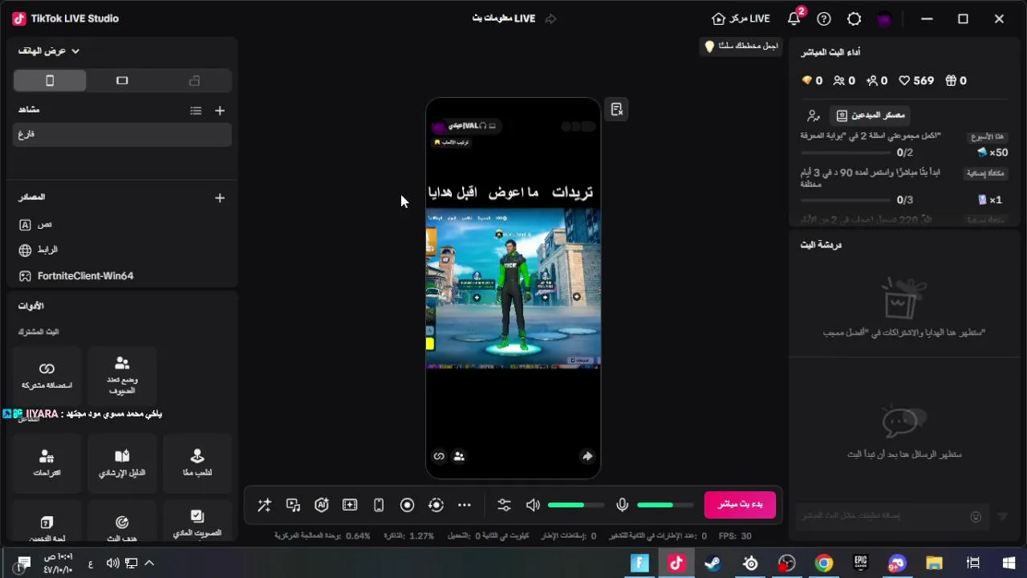Select the dual-screen layout mode
Image resolution: width=1027 pixels, height=578 pixels.
coord(194,80)
